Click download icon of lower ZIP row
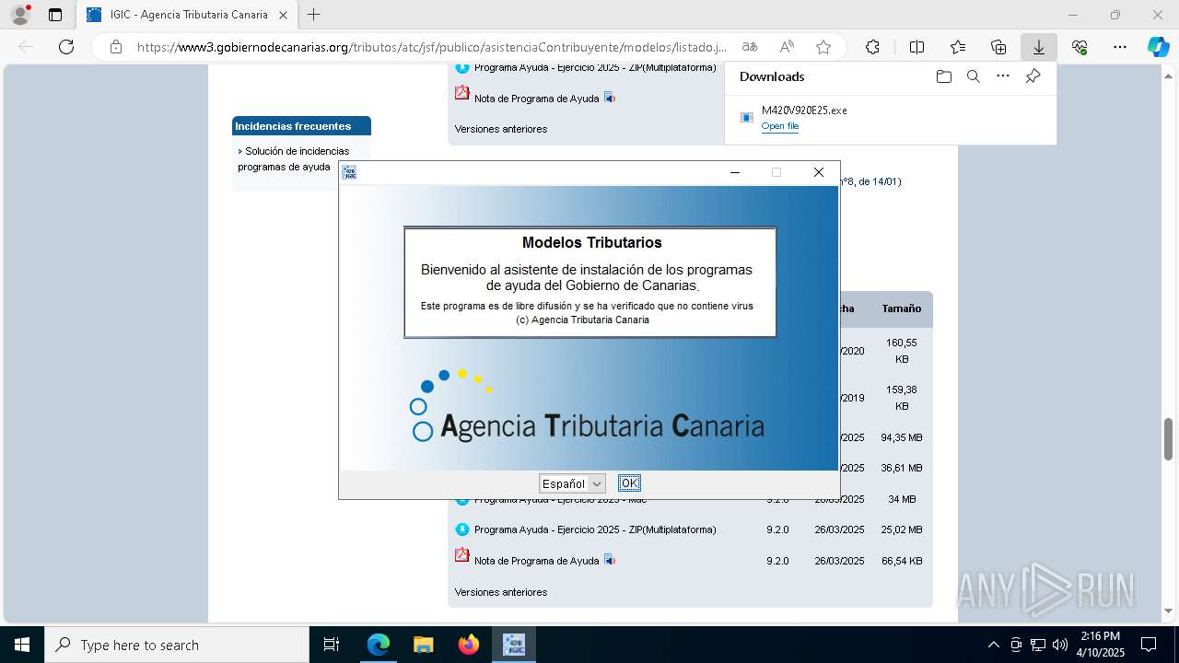 point(462,529)
